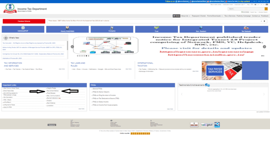Select the first carousel dot
The width and height of the screenshot is (270, 152).
(78, 56)
